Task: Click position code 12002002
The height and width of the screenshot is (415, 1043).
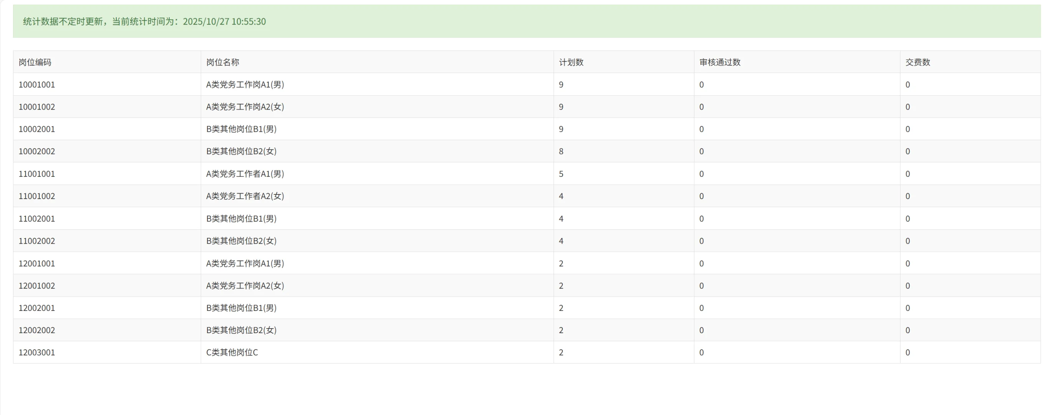Action: coord(37,330)
